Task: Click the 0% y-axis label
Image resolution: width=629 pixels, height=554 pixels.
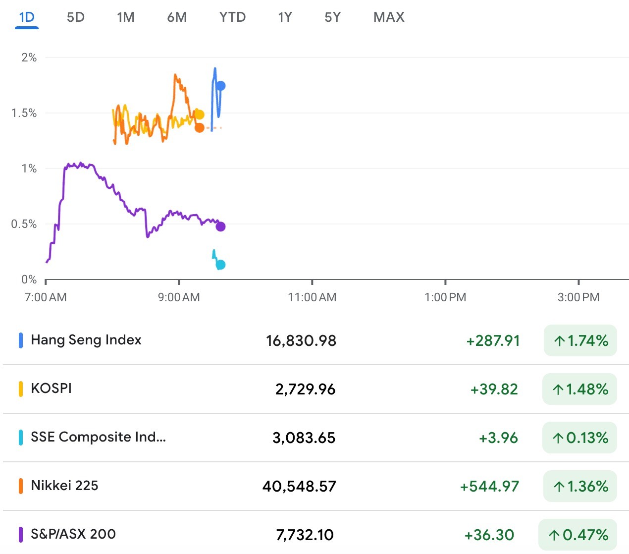Action: [x=29, y=279]
